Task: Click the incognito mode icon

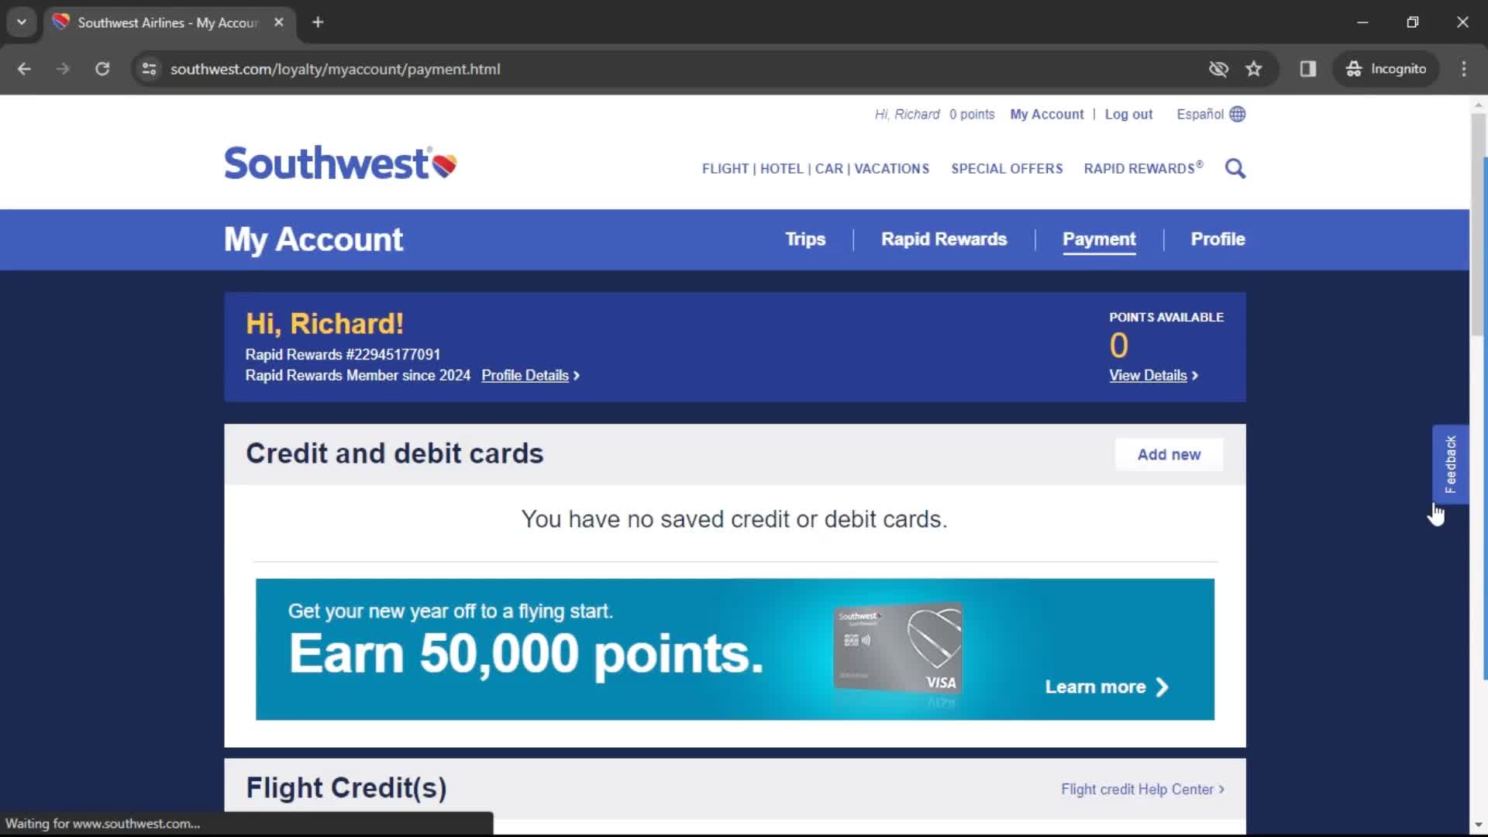Action: pos(1352,68)
